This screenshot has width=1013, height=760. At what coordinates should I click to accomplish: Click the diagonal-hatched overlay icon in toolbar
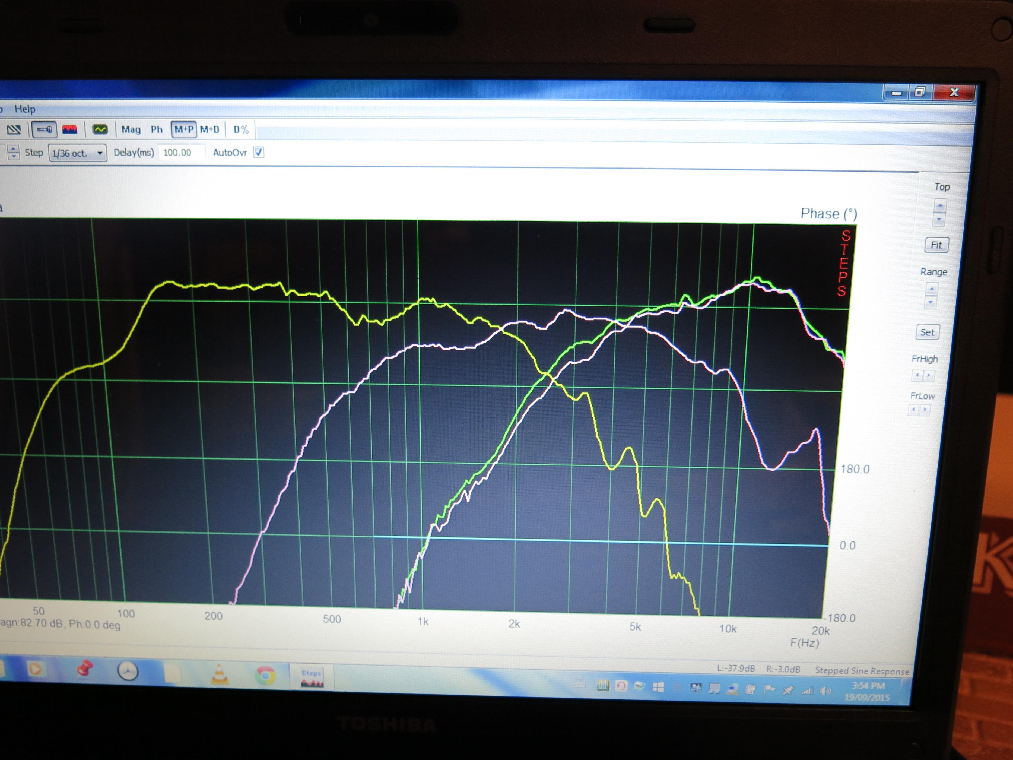click(x=14, y=130)
